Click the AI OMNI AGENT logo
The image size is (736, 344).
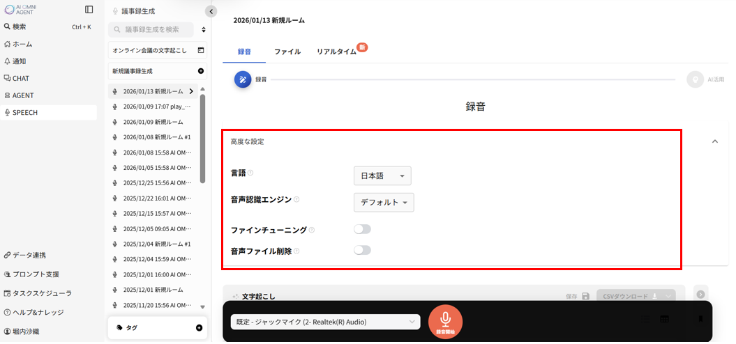pyautogui.click(x=21, y=9)
